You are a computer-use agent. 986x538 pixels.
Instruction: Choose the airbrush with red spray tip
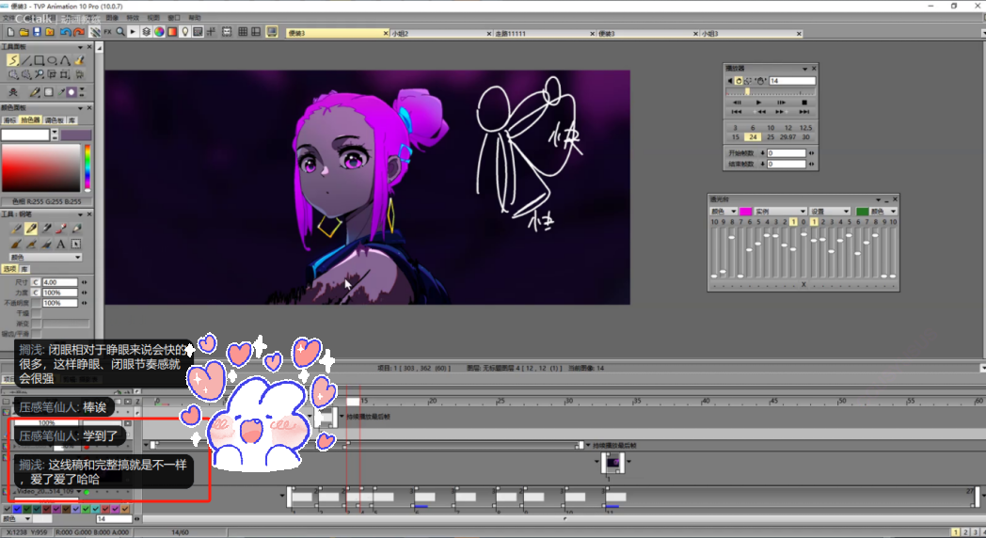(61, 229)
